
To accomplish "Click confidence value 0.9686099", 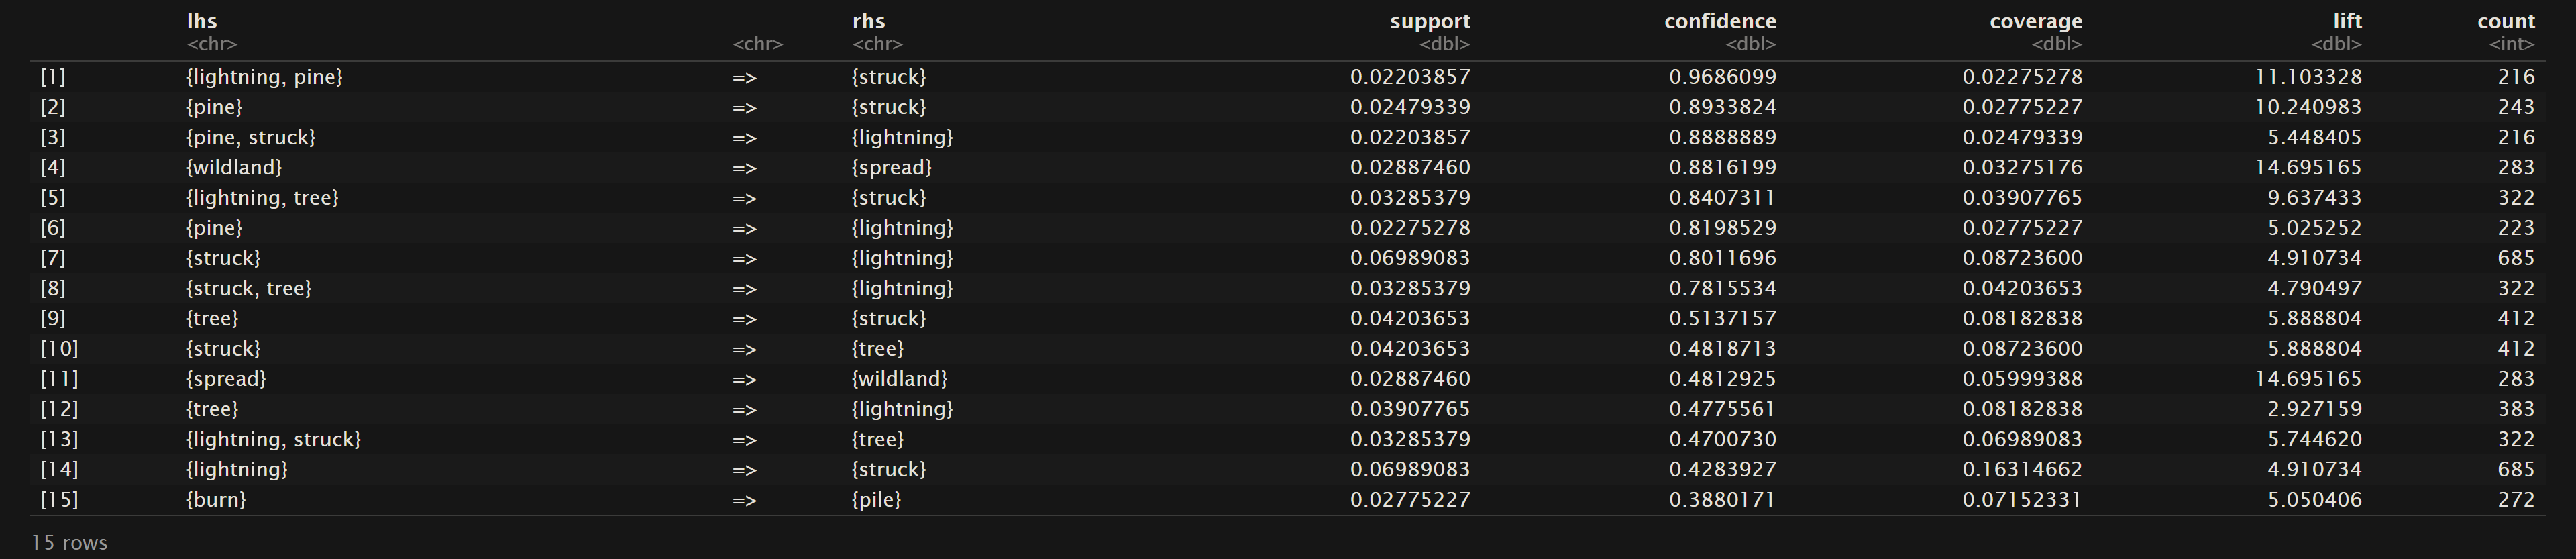I will 1722,77.
